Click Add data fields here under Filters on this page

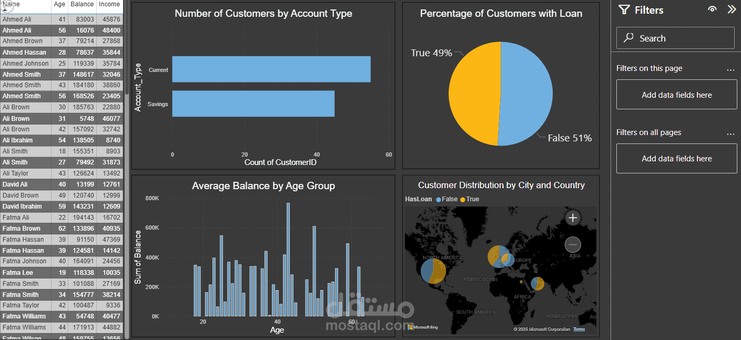pyautogui.click(x=676, y=94)
